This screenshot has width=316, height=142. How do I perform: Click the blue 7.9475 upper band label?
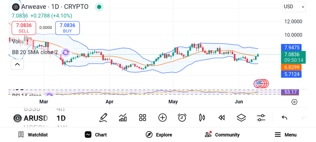point(291,48)
